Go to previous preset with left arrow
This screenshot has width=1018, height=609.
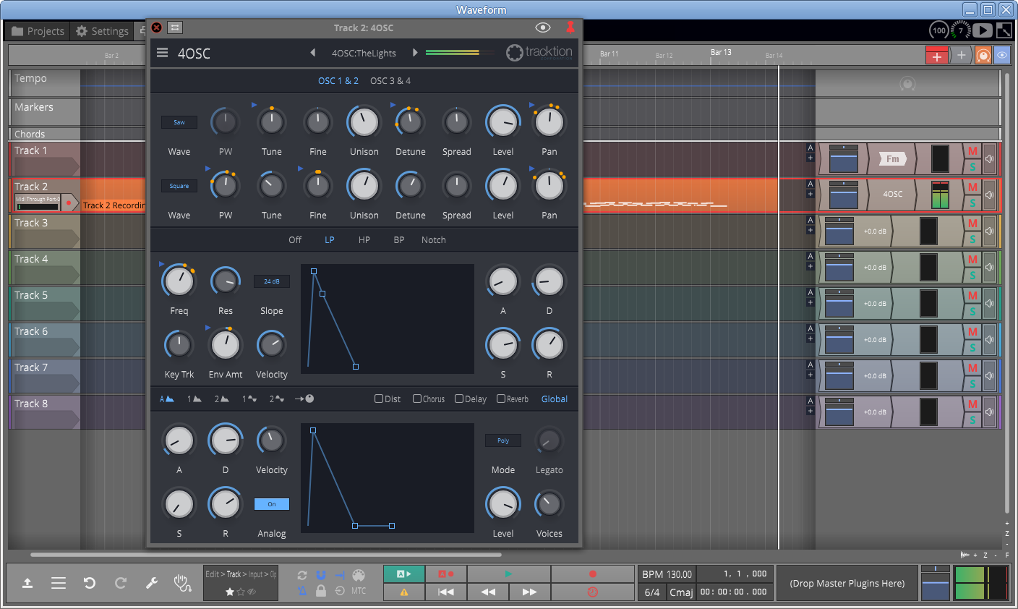point(313,53)
